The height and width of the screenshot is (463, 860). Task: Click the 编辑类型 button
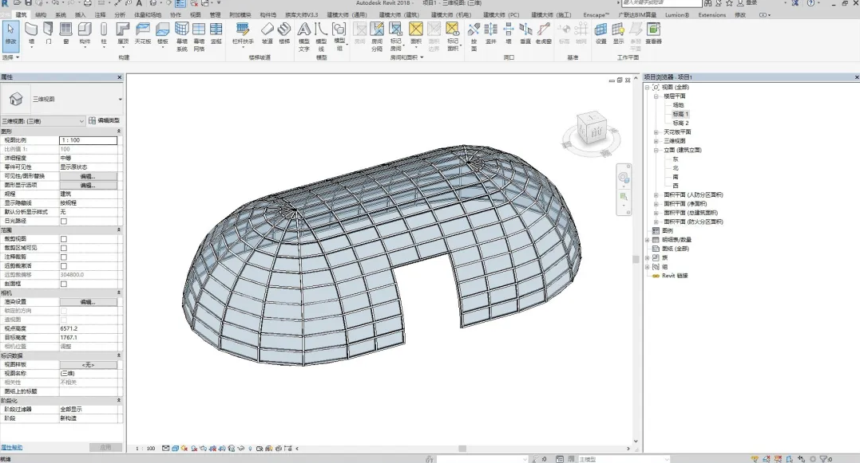[103, 120]
